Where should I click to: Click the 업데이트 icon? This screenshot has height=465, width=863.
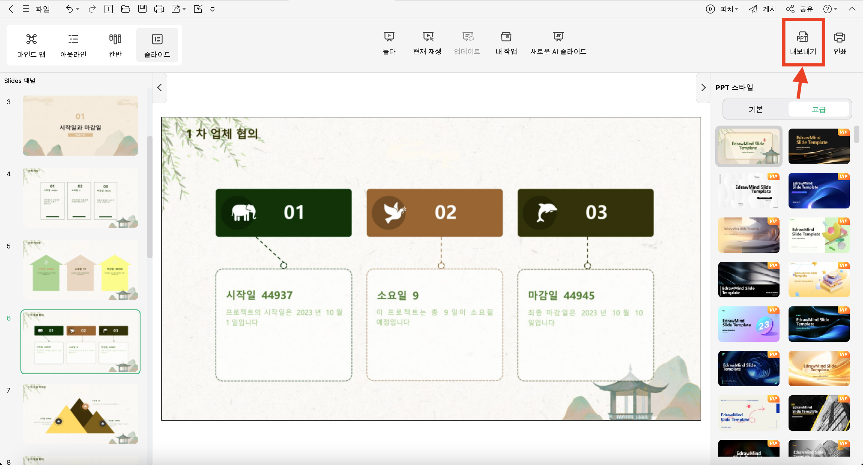[467, 36]
